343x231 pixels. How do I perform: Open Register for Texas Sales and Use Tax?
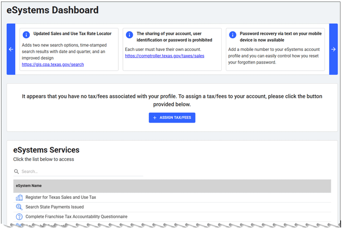coord(61,197)
